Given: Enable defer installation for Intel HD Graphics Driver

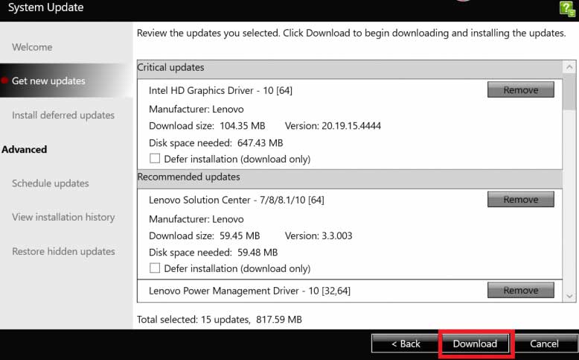Looking at the screenshot, I should point(155,159).
